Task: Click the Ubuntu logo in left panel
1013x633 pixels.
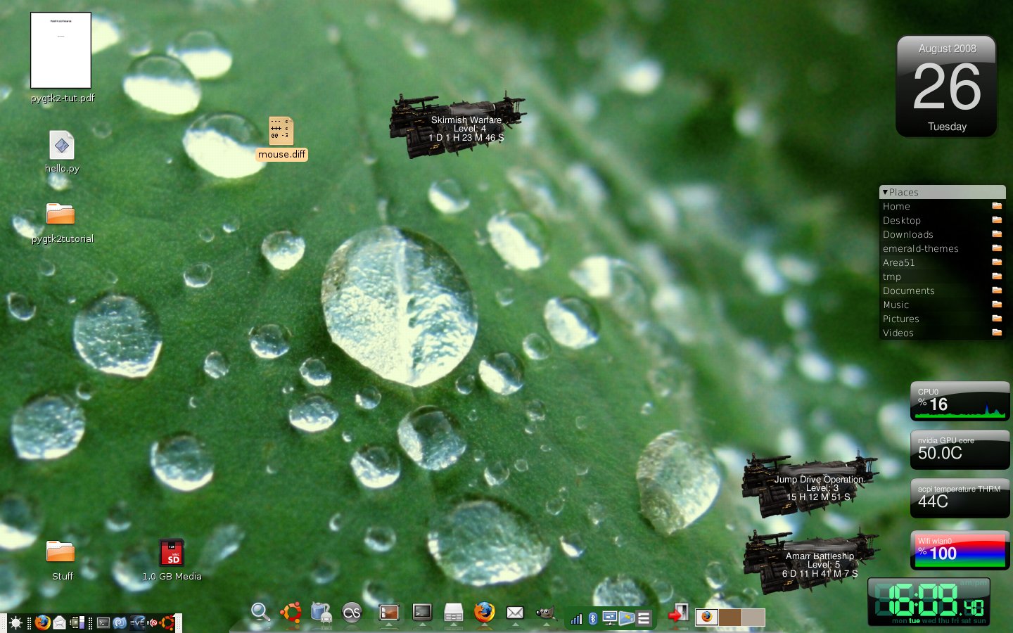Action: [x=167, y=622]
